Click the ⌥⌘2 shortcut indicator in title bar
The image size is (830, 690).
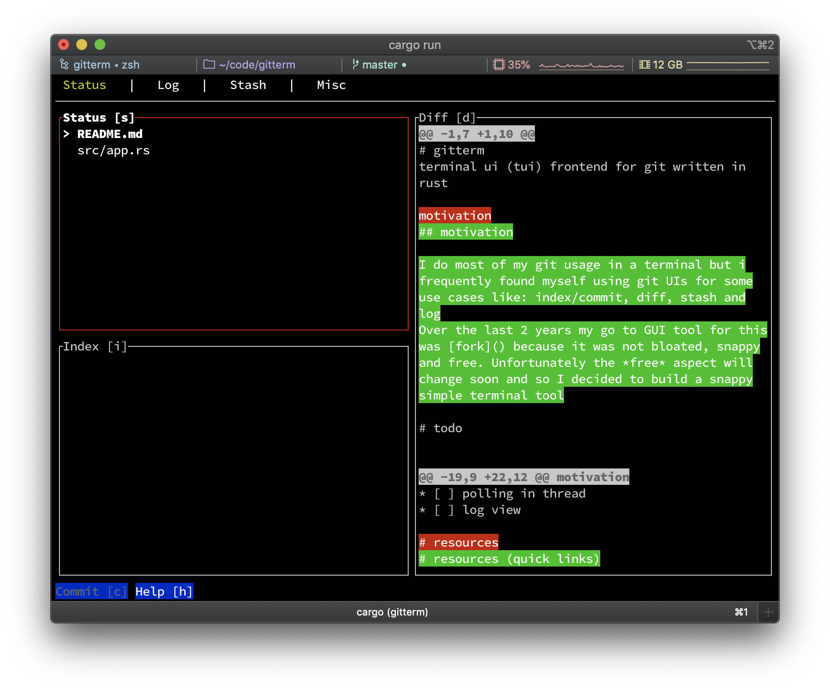click(x=760, y=44)
